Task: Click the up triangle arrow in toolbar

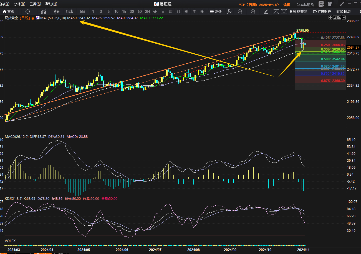Action: 276,11
